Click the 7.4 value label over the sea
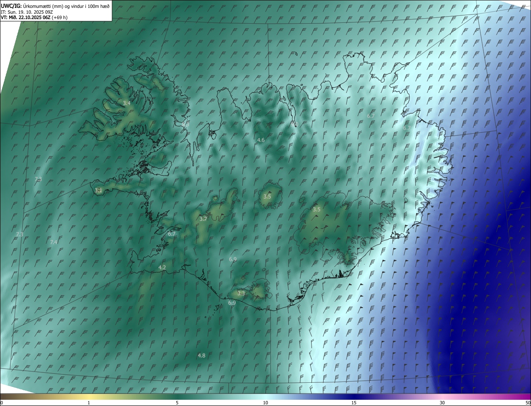Viewport: 531px width, 406px height. [x=54, y=242]
